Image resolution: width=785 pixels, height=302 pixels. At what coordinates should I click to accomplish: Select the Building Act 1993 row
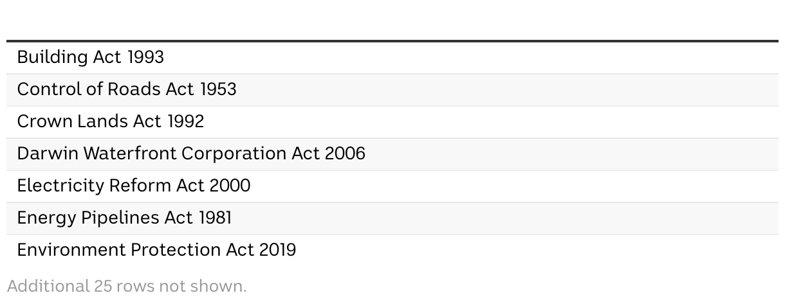[392, 58]
